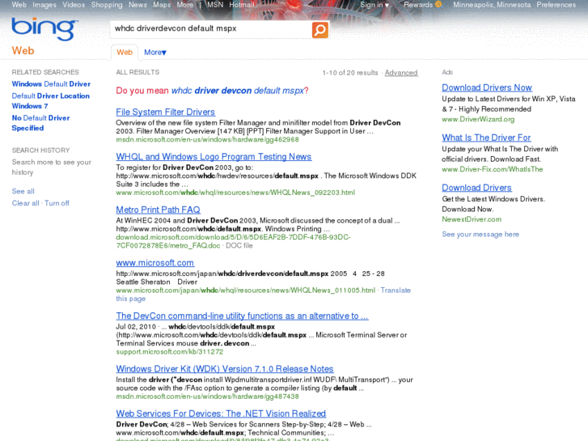Open the ad titled Download Drivers
This screenshot has height=441, width=588.
(476, 187)
